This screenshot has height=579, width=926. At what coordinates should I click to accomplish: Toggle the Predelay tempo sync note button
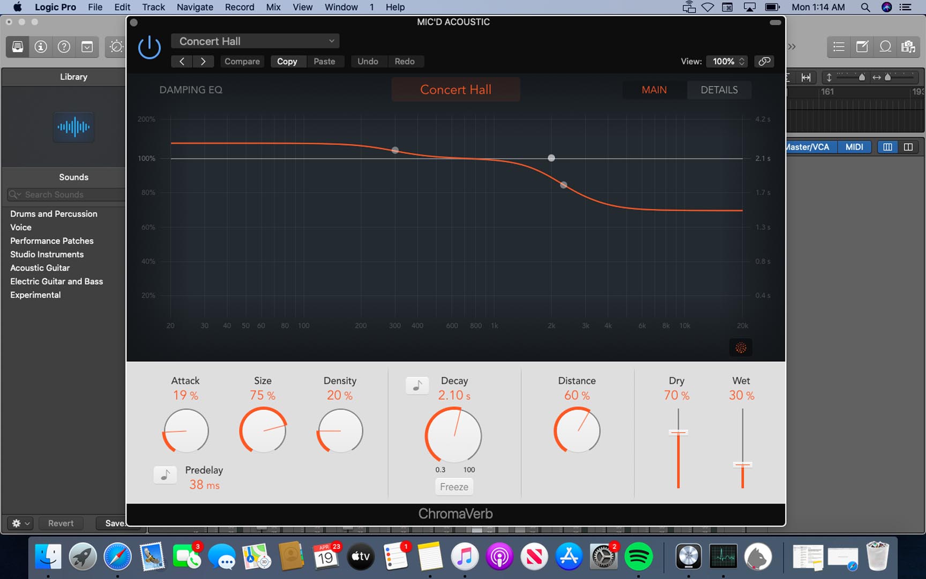pyautogui.click(x=165, y=475)
